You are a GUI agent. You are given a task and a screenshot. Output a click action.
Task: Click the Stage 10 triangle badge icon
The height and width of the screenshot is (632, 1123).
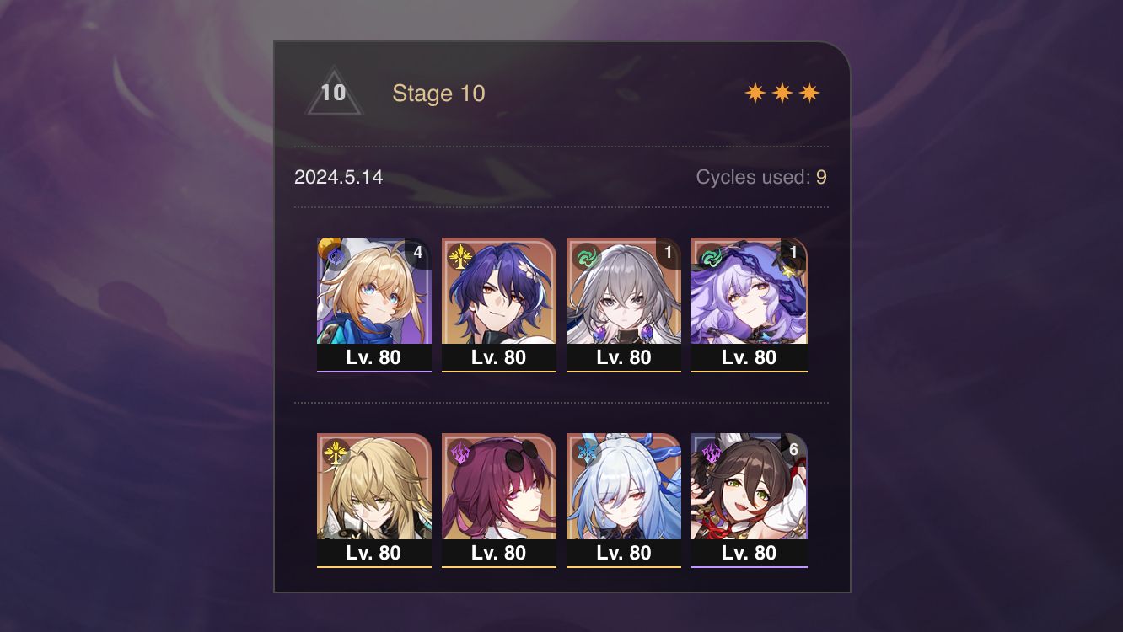click(x=334, y=91)
